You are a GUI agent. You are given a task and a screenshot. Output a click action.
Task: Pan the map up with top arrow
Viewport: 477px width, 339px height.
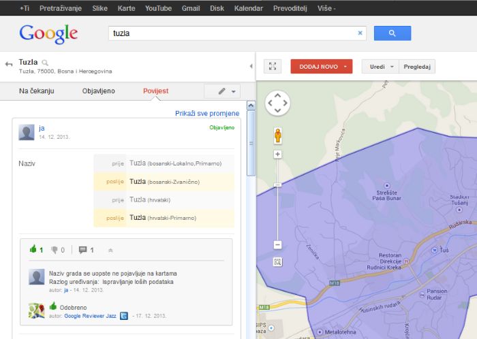pos(277,96)
